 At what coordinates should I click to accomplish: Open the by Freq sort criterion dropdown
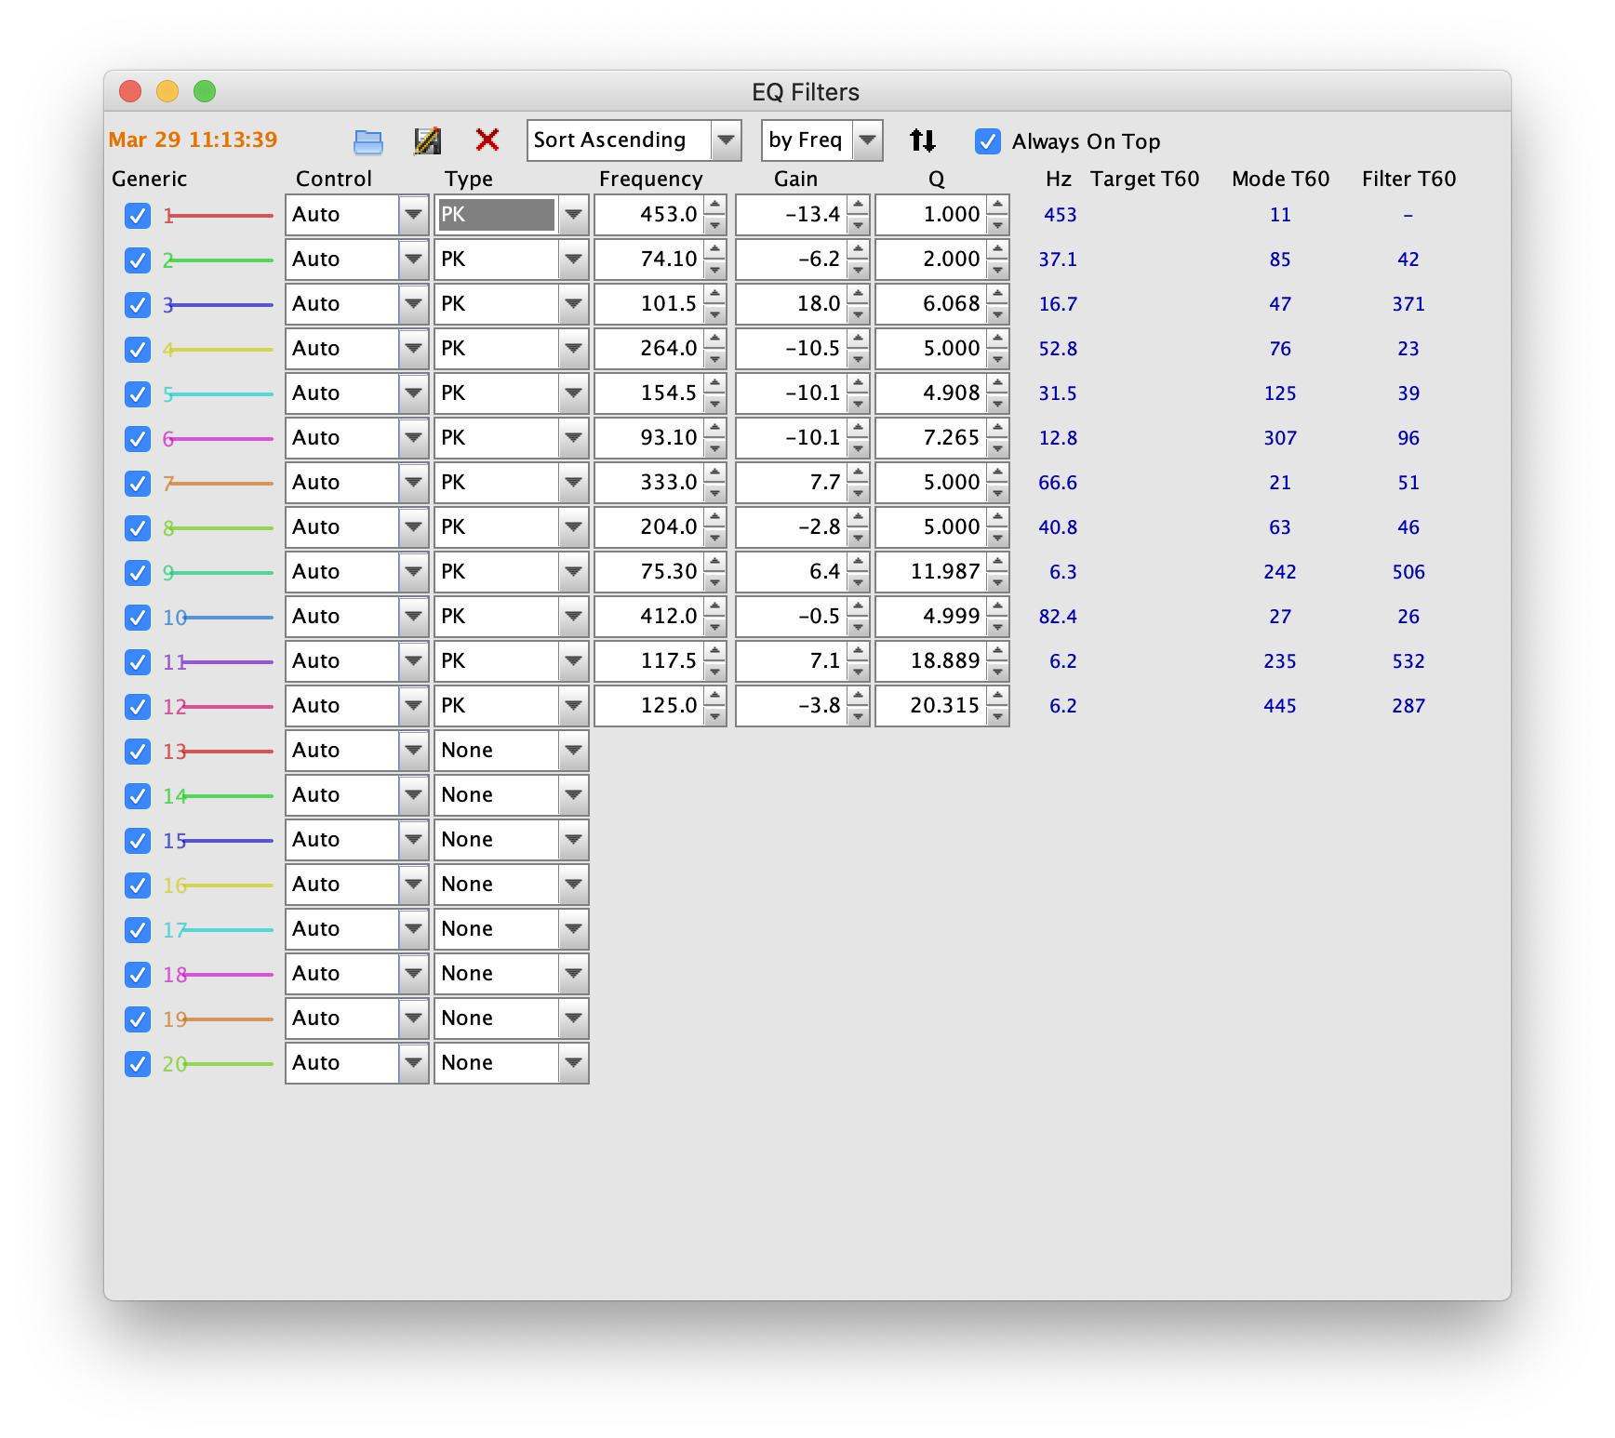[821, 140]
